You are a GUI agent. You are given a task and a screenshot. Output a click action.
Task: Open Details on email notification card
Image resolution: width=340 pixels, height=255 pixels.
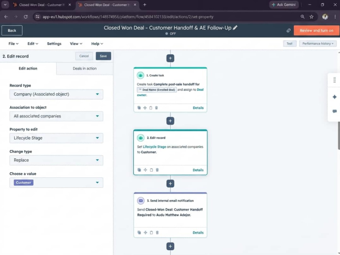pos(198,233)
